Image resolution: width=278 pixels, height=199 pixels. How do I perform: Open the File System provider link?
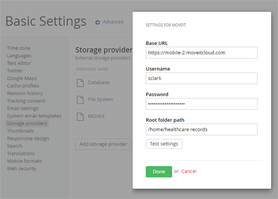point(101,99)
